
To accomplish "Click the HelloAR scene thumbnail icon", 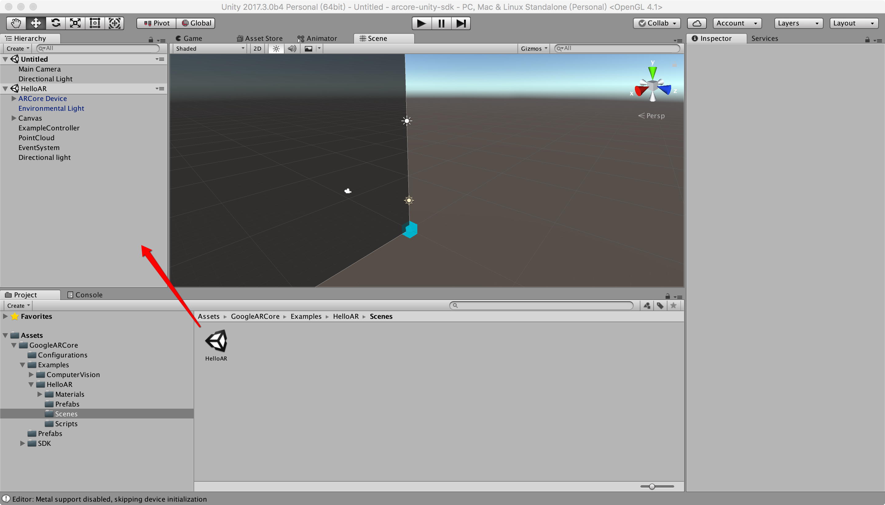I will click(216, 341).
